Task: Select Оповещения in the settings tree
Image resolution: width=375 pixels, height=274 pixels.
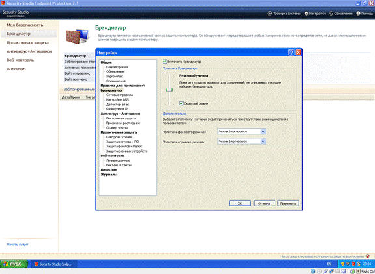Action: (x=115, y=81)
